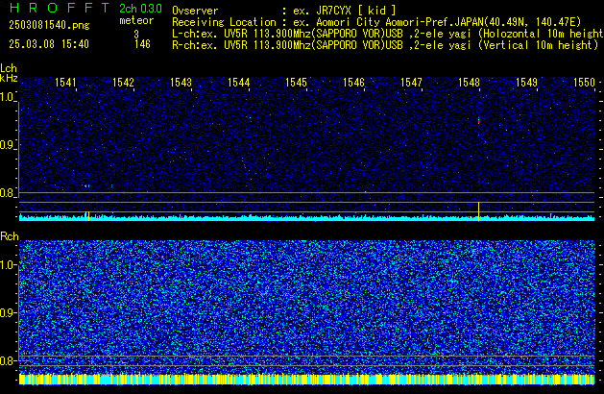The height and width of the screenshot is (394, 604).
Task: Click the Rch 0.9 axis label
Action: (8, 312)
